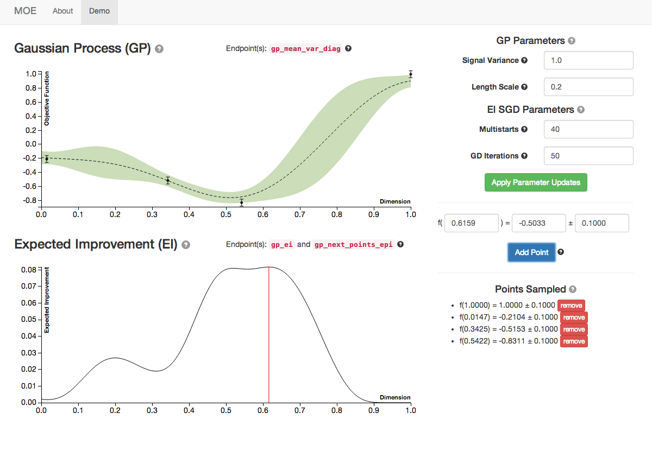Click the Points Sampled heading
The height and width of the screenshot is (451, 652).
pyautogui.click(x=530, y=289)
